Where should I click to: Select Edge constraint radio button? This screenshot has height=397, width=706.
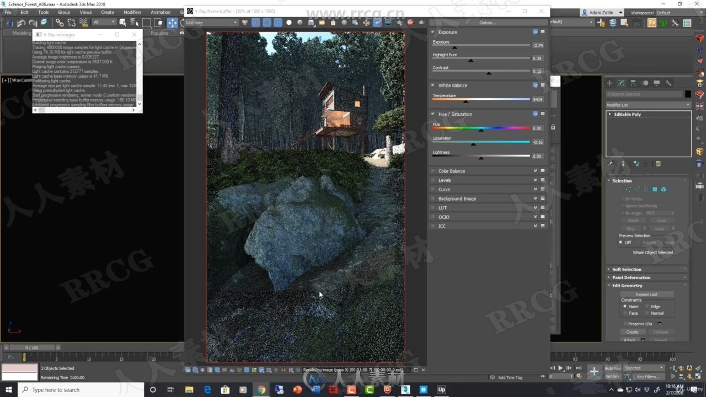point(646,307)
